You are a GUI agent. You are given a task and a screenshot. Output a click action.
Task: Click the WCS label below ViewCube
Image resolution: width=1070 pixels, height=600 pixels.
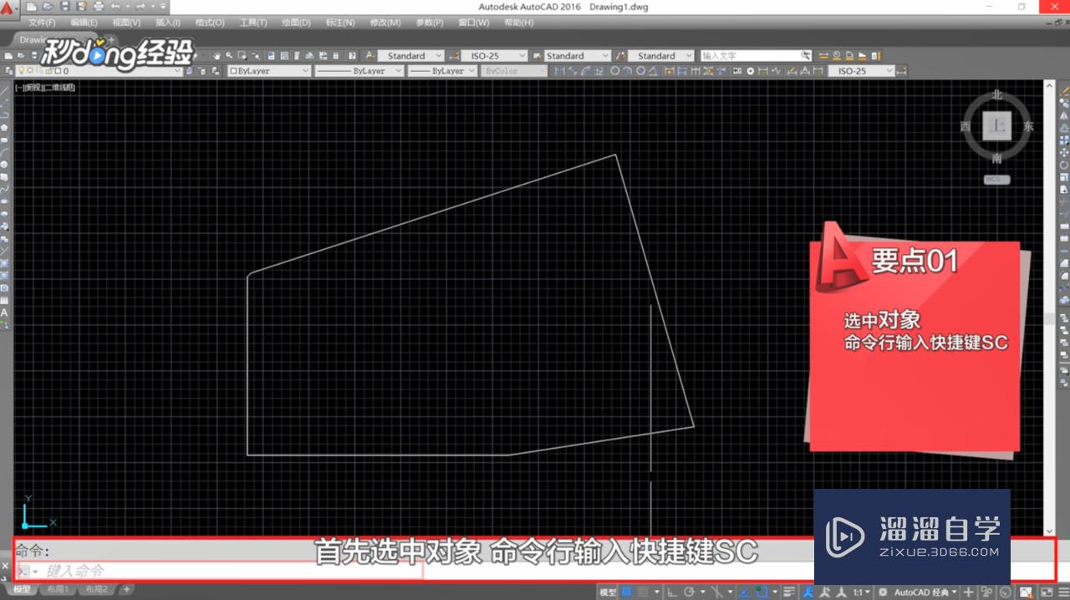[x=996, y=180]
